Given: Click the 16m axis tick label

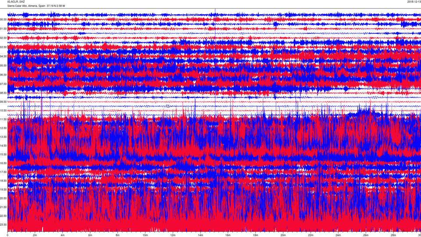Looking at the screenshot, I should point(228,235).
